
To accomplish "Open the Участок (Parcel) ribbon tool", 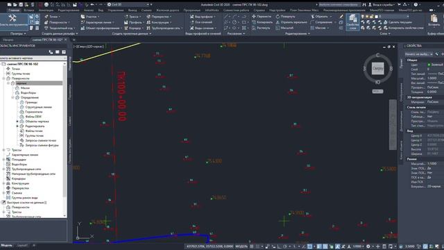I will [89, 17].
